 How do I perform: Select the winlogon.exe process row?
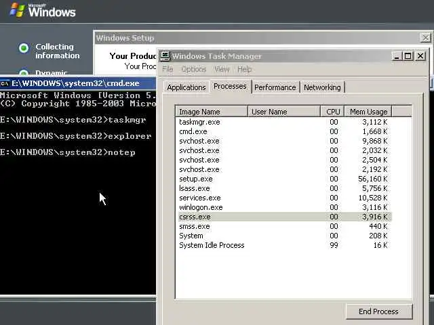click(x=283, y=207)
